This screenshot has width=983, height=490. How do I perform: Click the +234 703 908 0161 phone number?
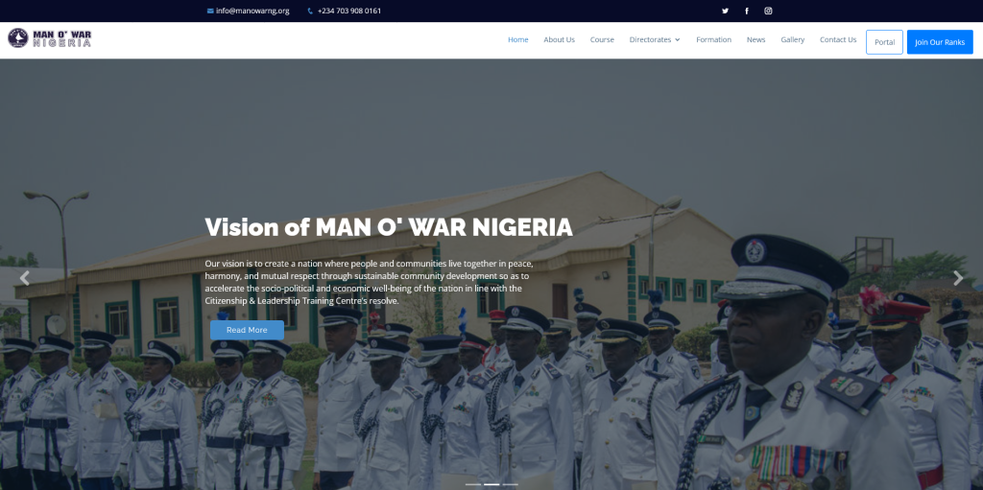tap(349, 11)
